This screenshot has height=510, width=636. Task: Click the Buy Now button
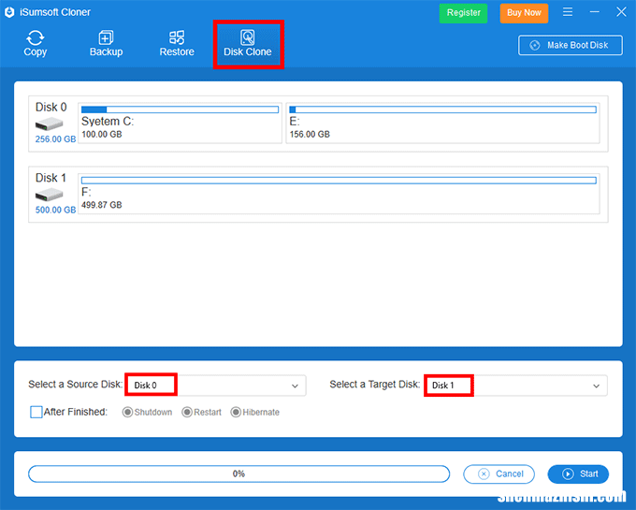point(524,13)
